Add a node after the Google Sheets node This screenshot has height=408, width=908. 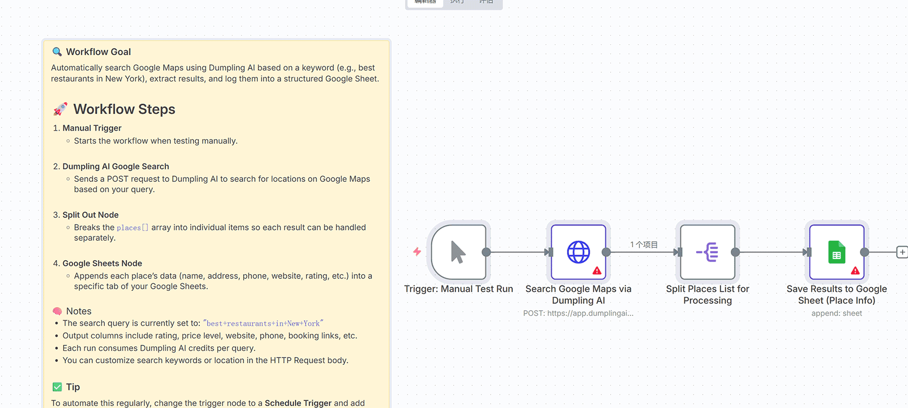click(902, 252)
